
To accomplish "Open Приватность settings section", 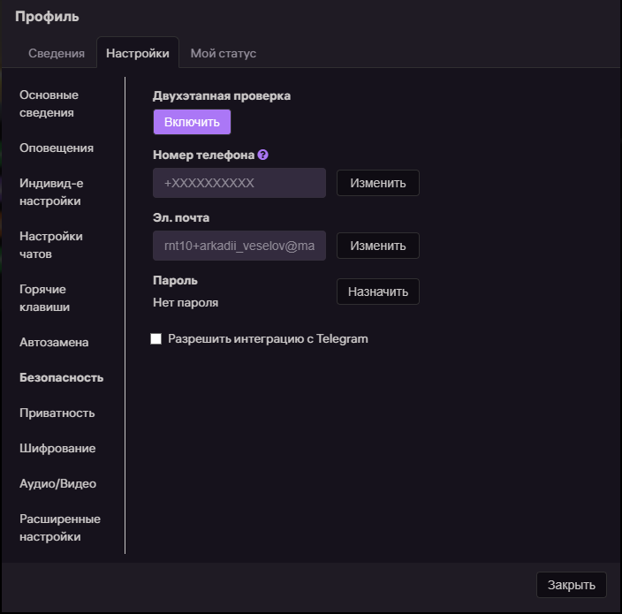I will [57, 413].
